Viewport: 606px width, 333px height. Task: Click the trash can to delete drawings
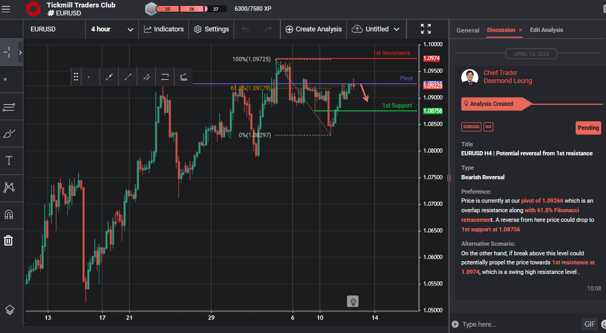coord(8,240)
